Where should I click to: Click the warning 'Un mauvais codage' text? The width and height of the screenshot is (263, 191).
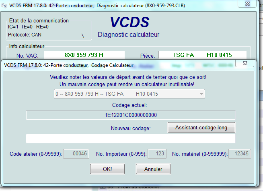coord(127,84)
